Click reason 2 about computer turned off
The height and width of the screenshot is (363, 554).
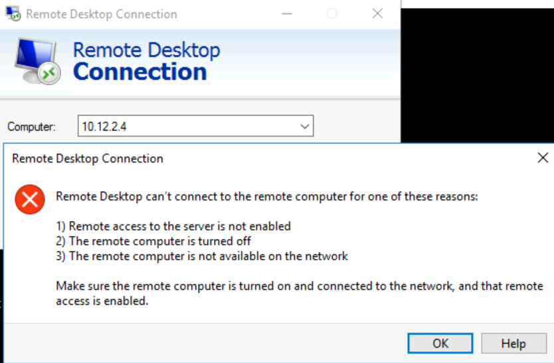click(153, 241)
